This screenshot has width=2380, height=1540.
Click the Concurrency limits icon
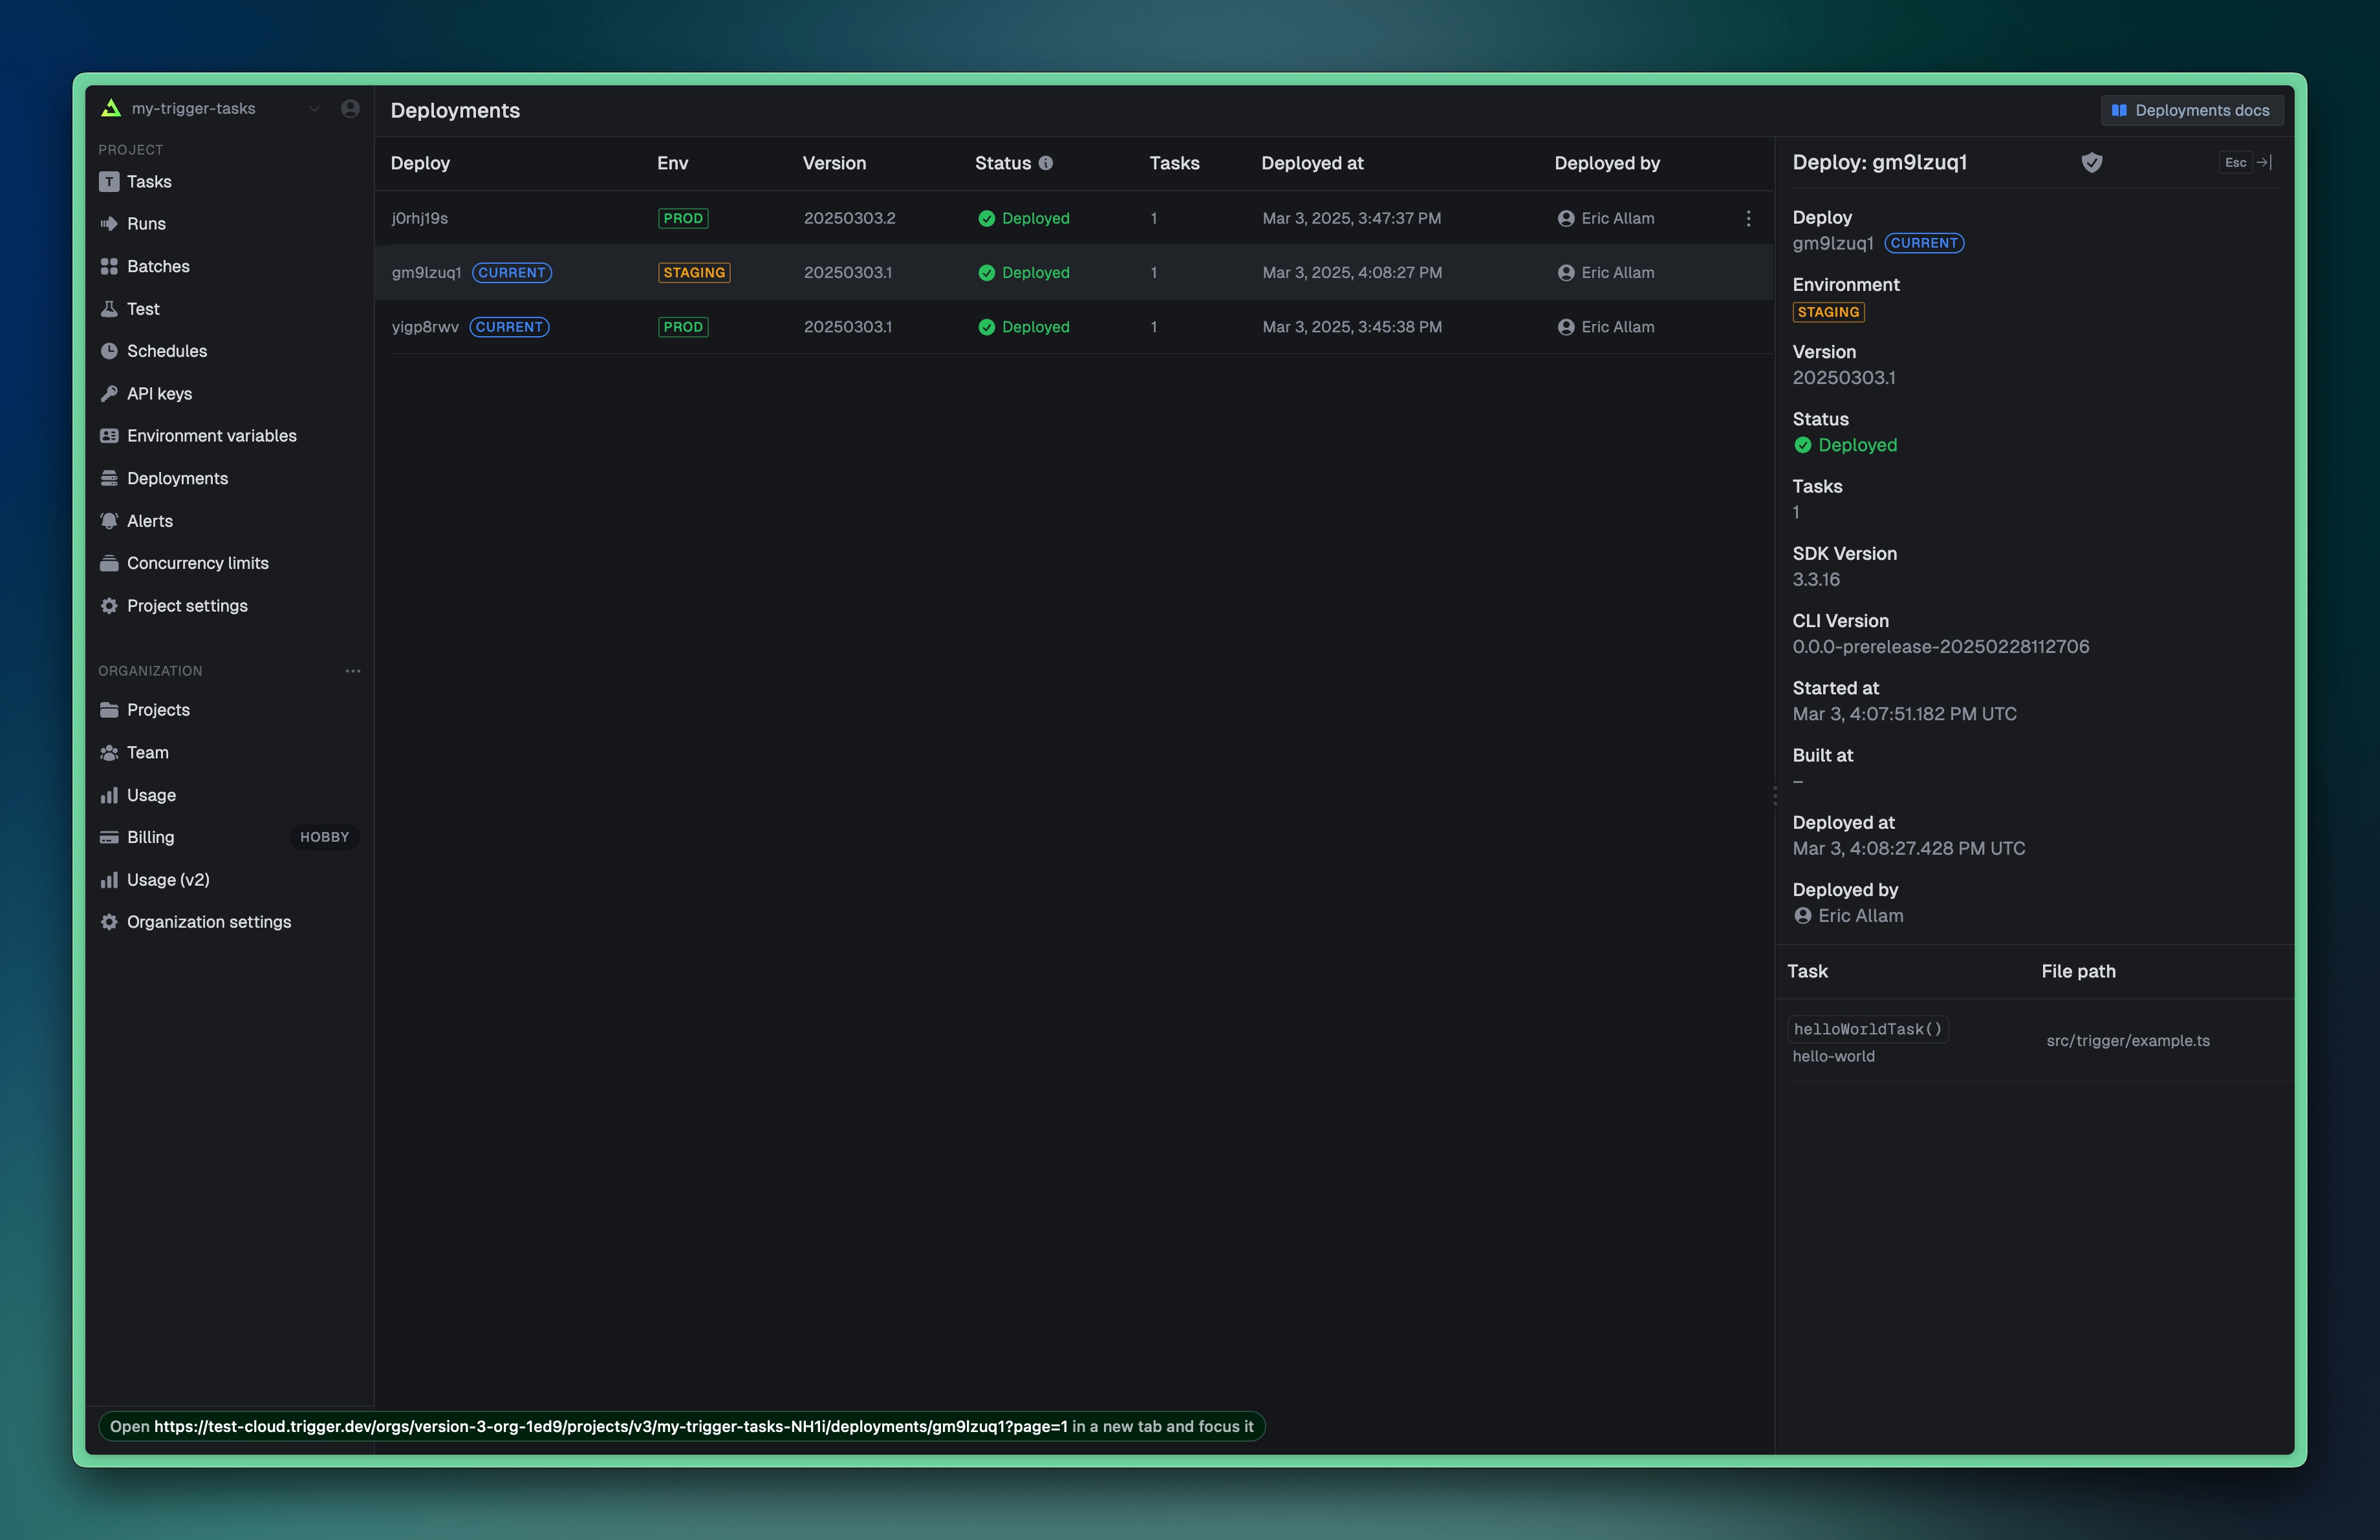coord(110,562)
